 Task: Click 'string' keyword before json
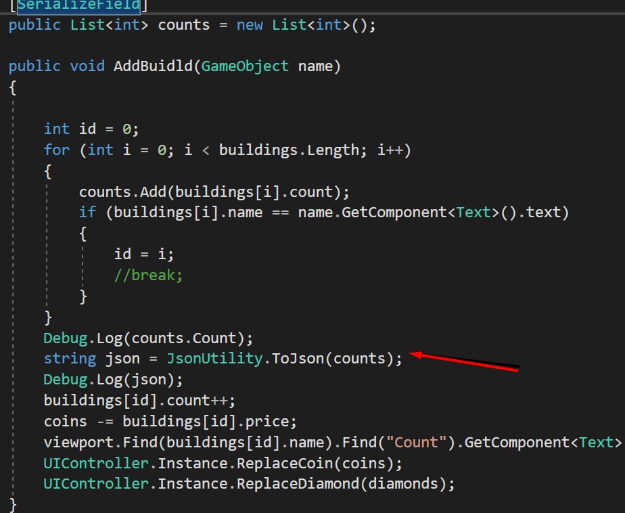tap(70, 359)
